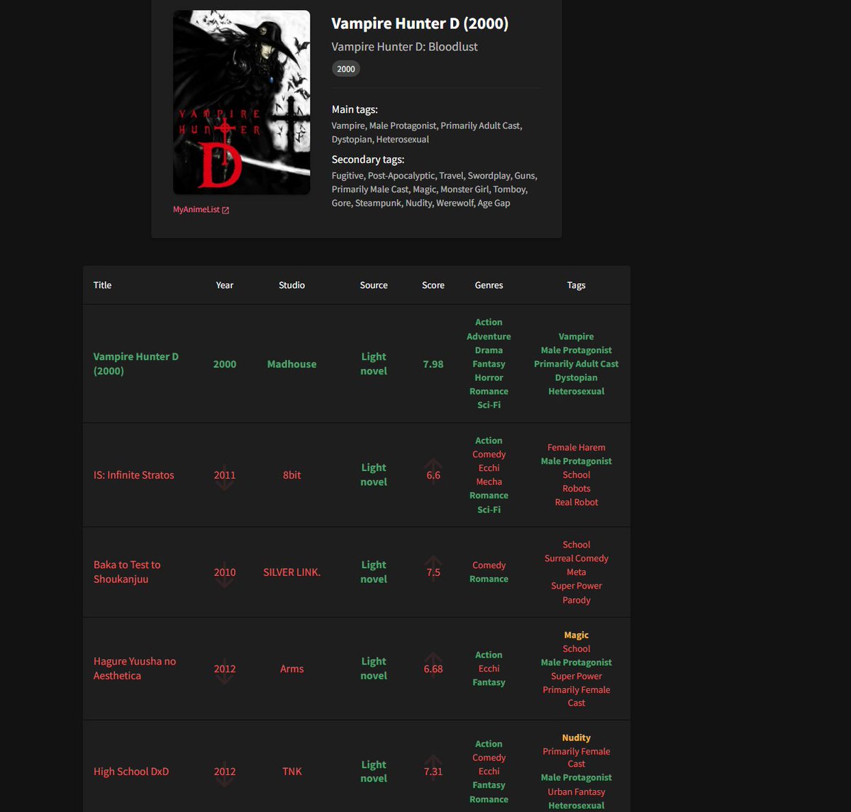Click the Surreal Comedy tag
Screen dimensions: 851x812
[x=576, y=558]
